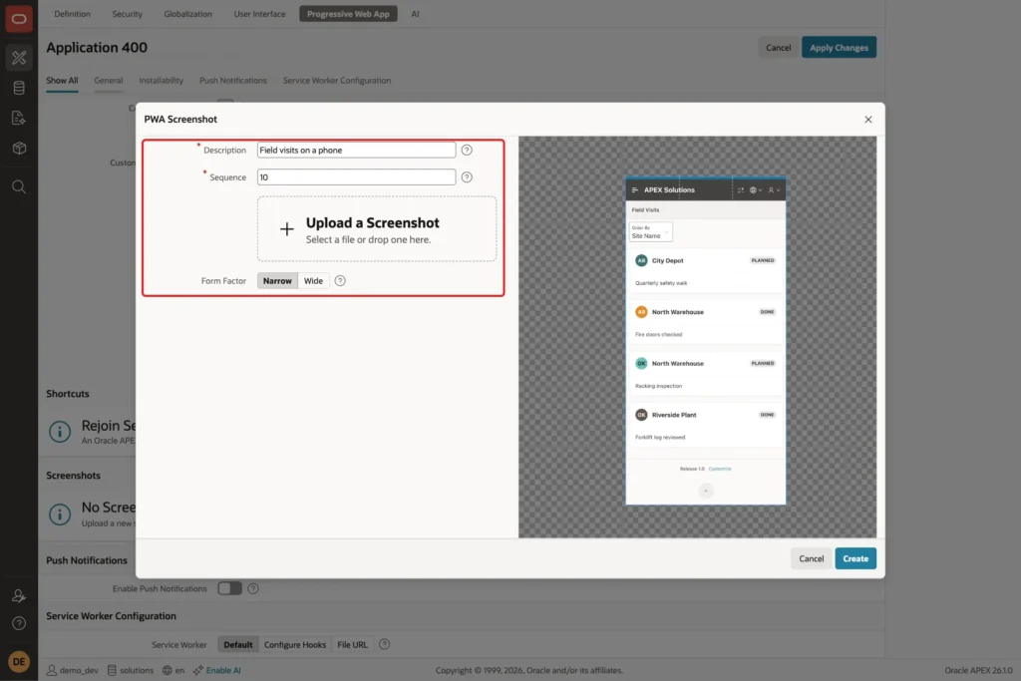Click the Enable AI link

(223, 670)
